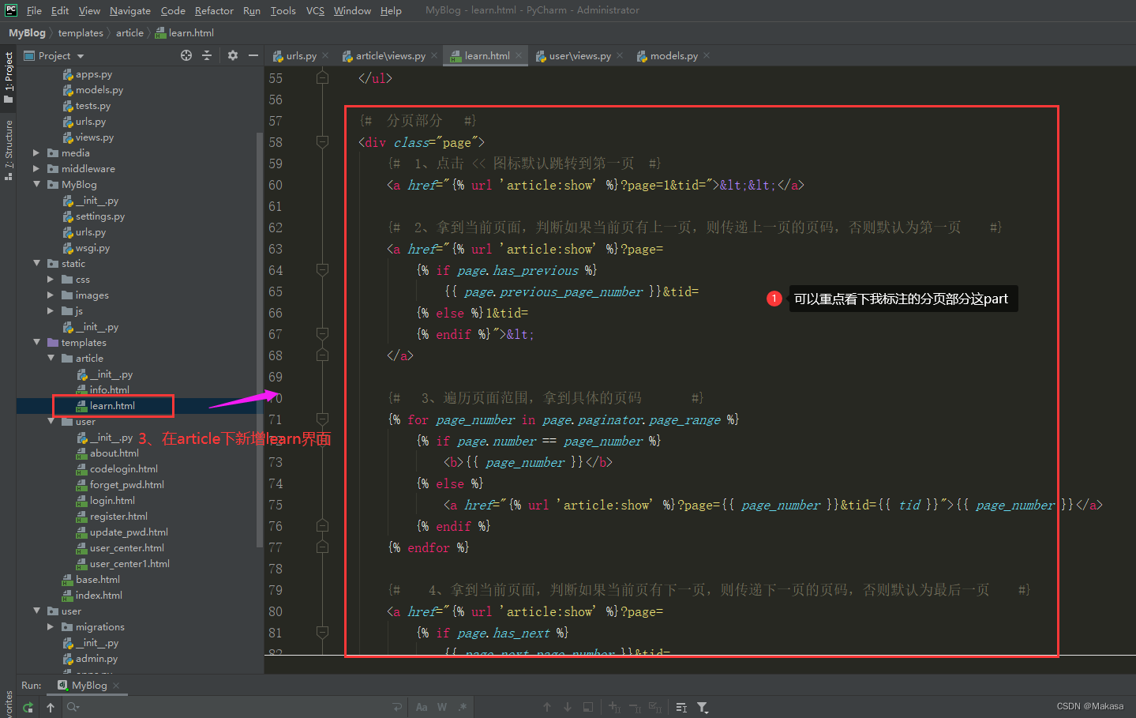The height and width of the screenshot is (718, 1136).
Task: Collapse the templates folder
Action: coord(36,343)
